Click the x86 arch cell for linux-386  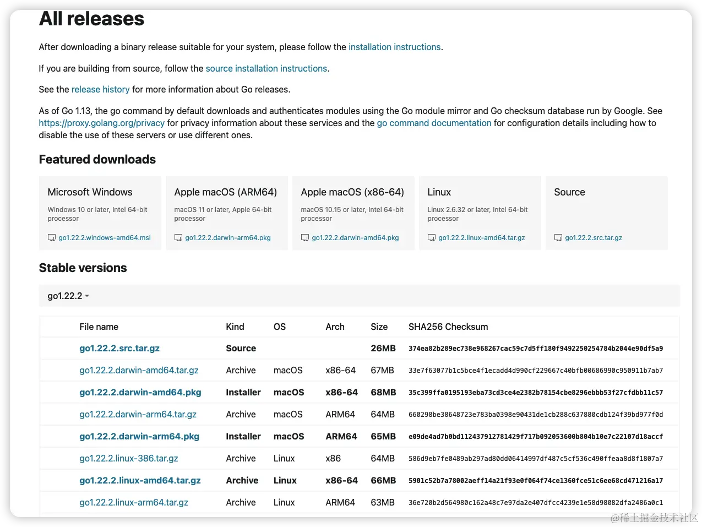333,458
